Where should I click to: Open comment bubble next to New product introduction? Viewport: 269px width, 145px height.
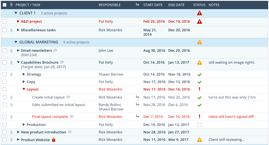70,132
